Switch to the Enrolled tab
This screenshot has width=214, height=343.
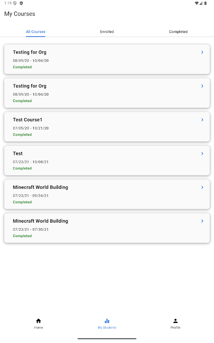107,32
